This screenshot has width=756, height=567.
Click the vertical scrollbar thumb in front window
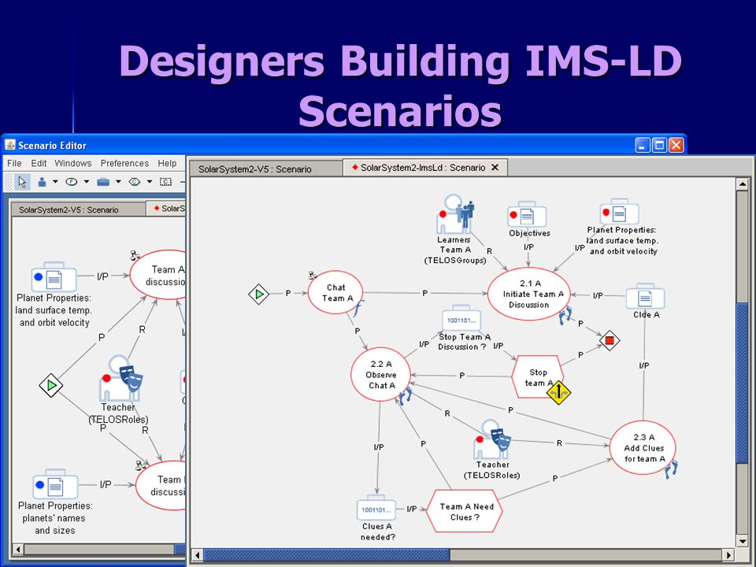click(x=743, y=383)
